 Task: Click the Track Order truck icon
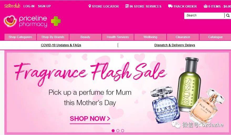point(170,6)
